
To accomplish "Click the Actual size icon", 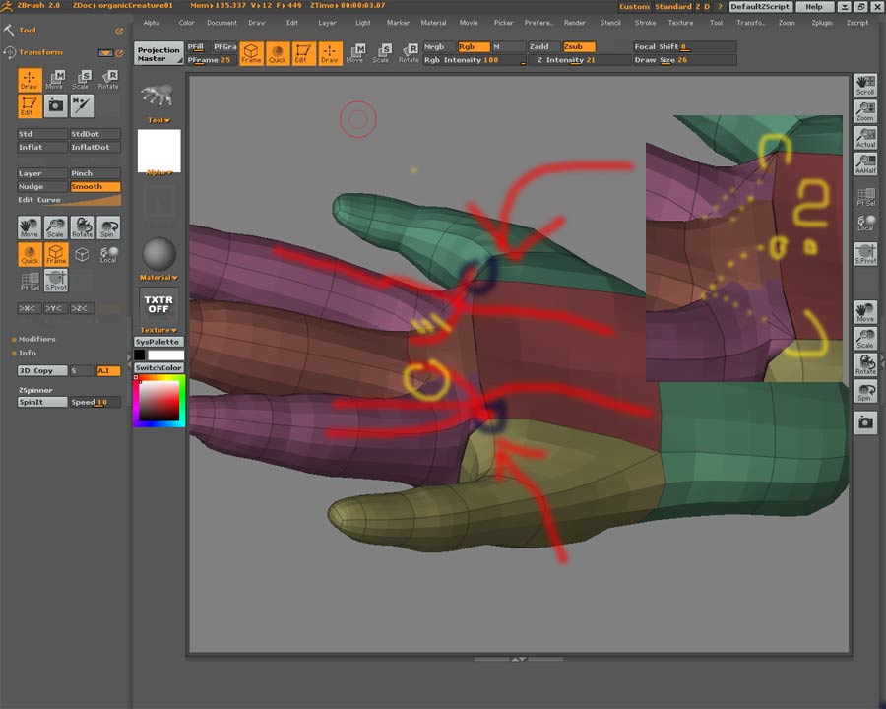I will [x=865, y=138].
